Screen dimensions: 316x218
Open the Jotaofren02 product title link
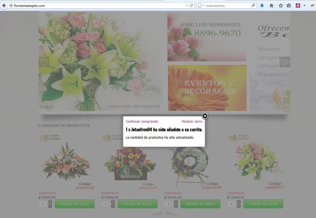(47, 193)
